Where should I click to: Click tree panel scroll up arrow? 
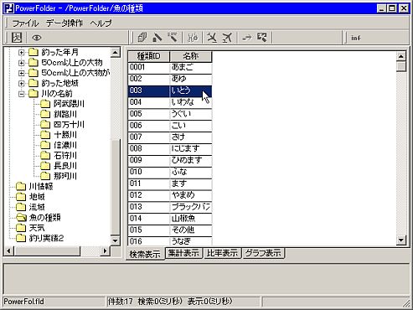[x=116, y=52]
